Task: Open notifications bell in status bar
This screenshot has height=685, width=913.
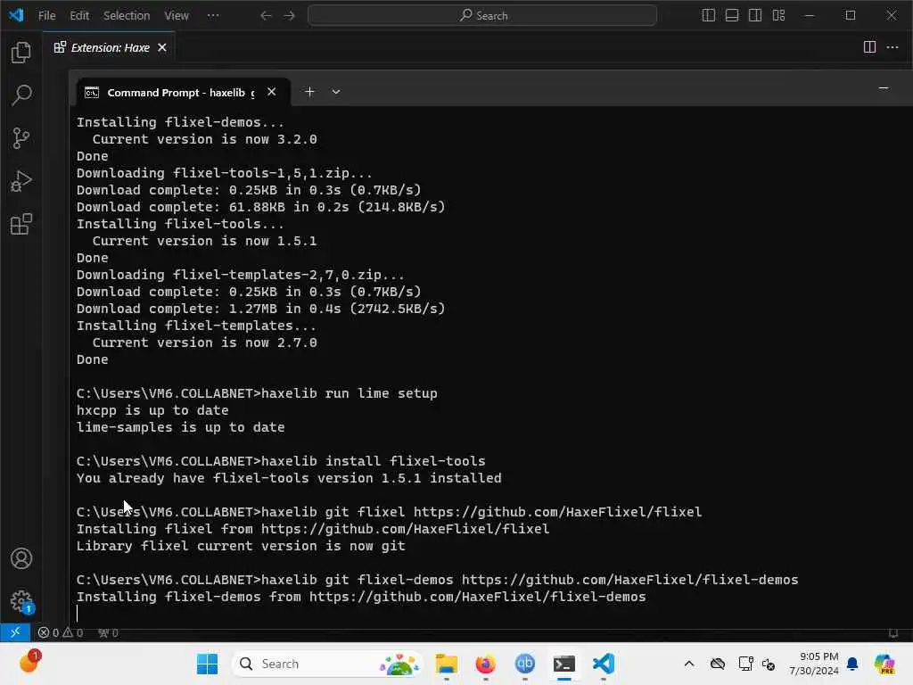Action: [893, 632]
